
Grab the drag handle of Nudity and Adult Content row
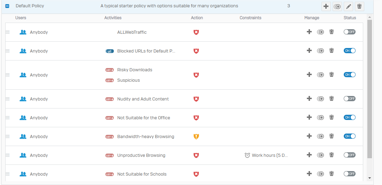point(7,99)
